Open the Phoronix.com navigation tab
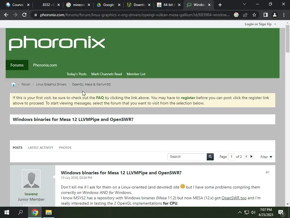This screenshot has height=218, width=290. (45, 65)
